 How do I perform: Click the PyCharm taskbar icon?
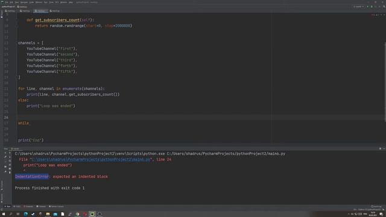coord(92,214)
